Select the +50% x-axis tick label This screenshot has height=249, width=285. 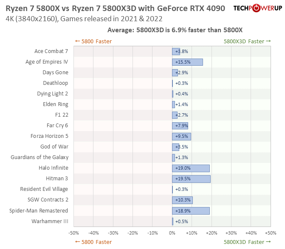(271, 233)
